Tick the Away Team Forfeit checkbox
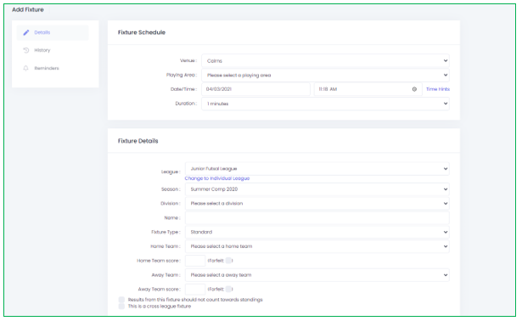Image resolution: width=522 pixels, height=321 pixels. [x=228, y=290]
